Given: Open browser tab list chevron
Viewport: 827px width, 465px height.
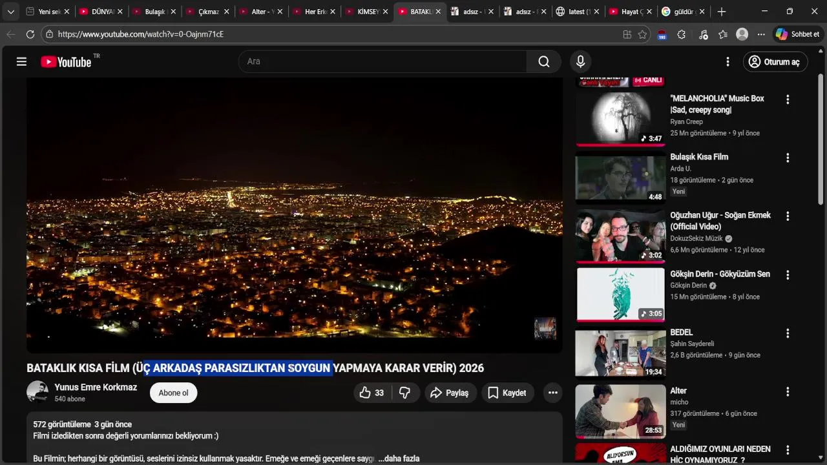Looking at the screenshot, I should coord(11,12).
